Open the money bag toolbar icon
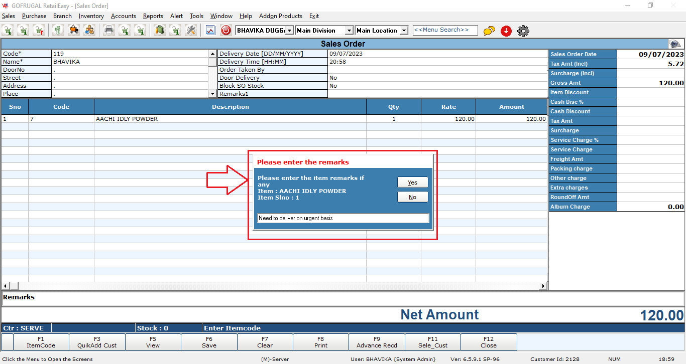Image resolution: width=686 pixels, height=364 pixels. click(x=58, y=31)
